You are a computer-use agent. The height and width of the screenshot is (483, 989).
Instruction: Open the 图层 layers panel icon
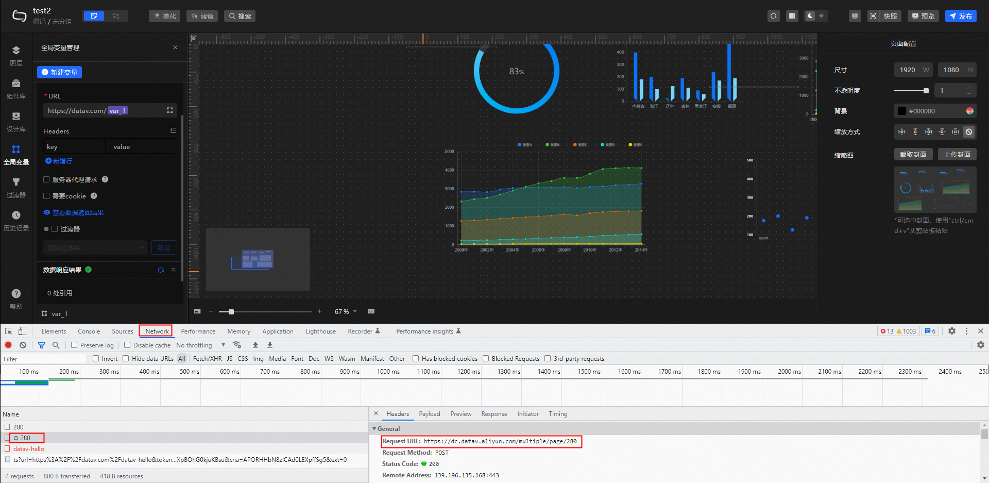click(16, 51)
